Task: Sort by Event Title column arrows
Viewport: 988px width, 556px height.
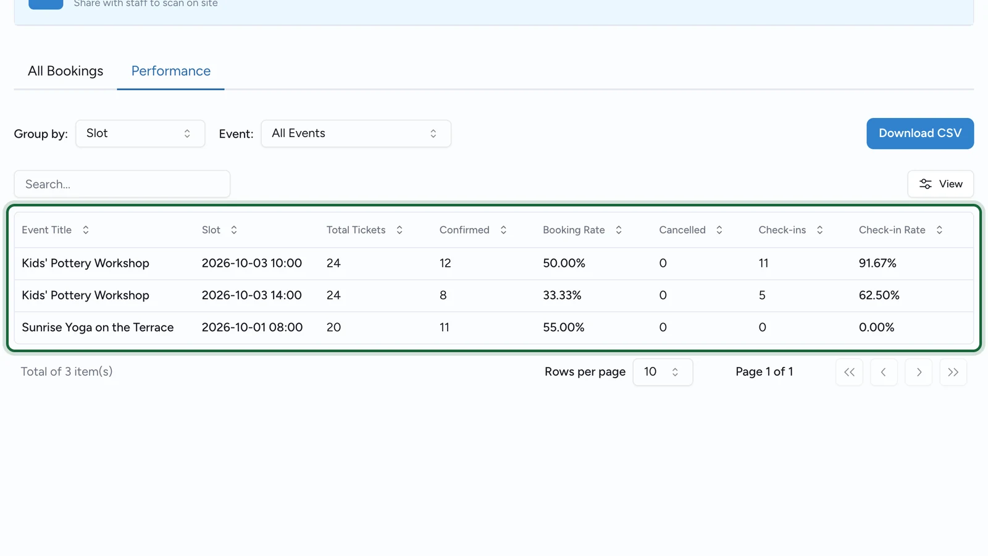Action: [x=86, y=230]
